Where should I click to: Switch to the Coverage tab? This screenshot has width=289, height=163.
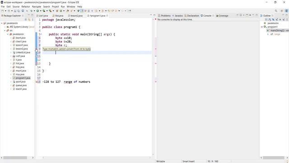coord(222,16)
